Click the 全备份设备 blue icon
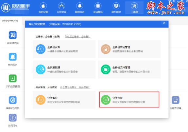Viewport: 188px width, 132px height. point(41,49)
